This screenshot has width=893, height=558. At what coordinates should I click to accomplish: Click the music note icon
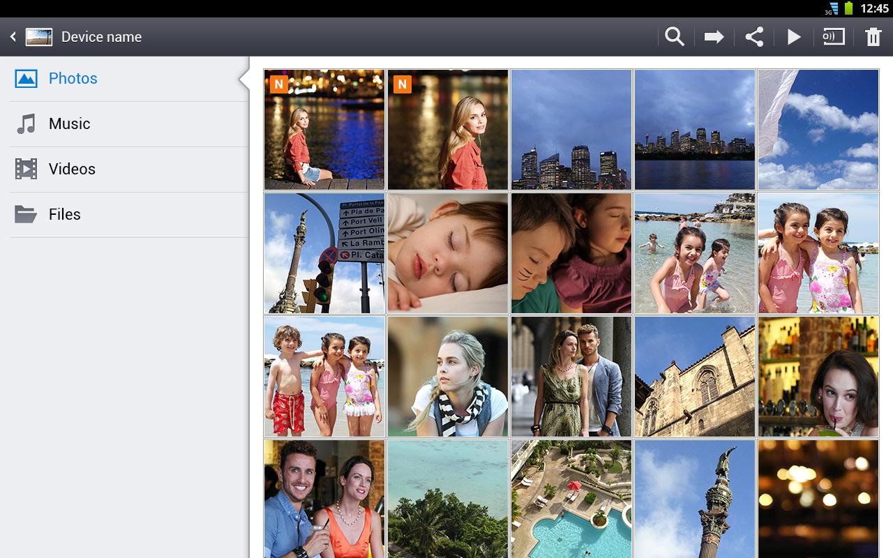(26, 123)
